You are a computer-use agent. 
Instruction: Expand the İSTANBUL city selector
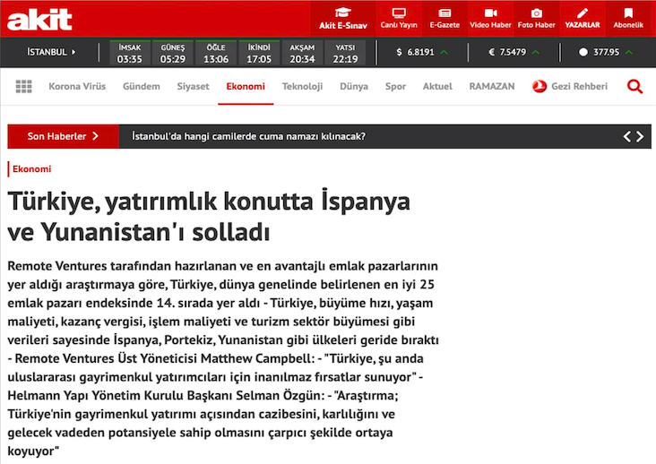(51, 52)
